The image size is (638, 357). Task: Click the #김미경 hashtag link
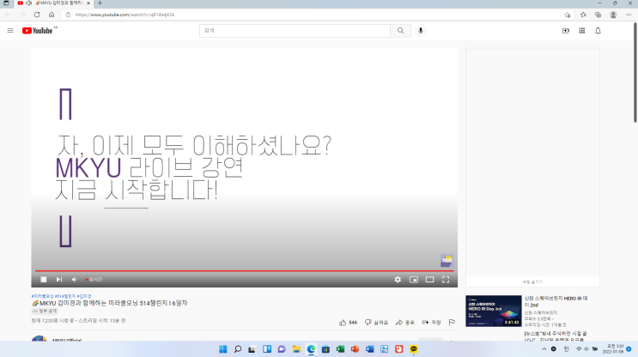84,296
